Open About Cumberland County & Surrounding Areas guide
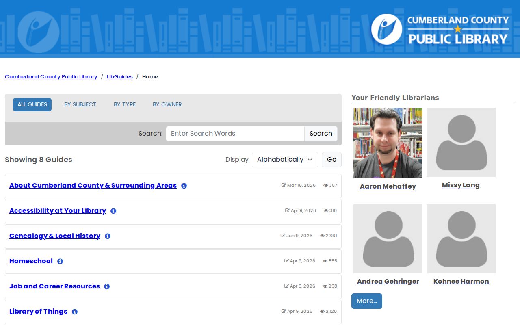 coord(93,186)
